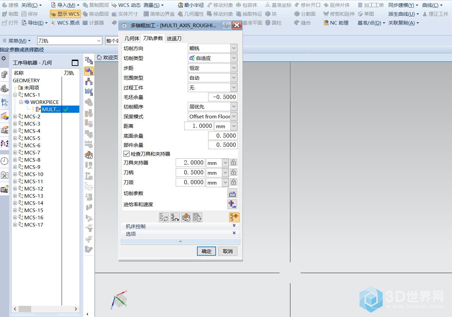The width and height of the screenshot is (452, 317).
Task: Click the 确定 button
Action: pos(206,251)
